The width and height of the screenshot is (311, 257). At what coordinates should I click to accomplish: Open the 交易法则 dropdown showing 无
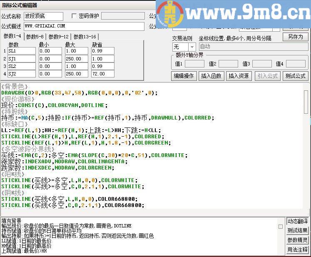[184, 47]
